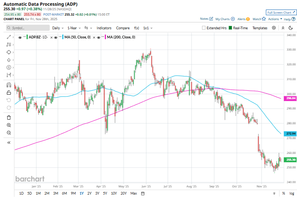Click the lock drawings icon

coord(9,92)
